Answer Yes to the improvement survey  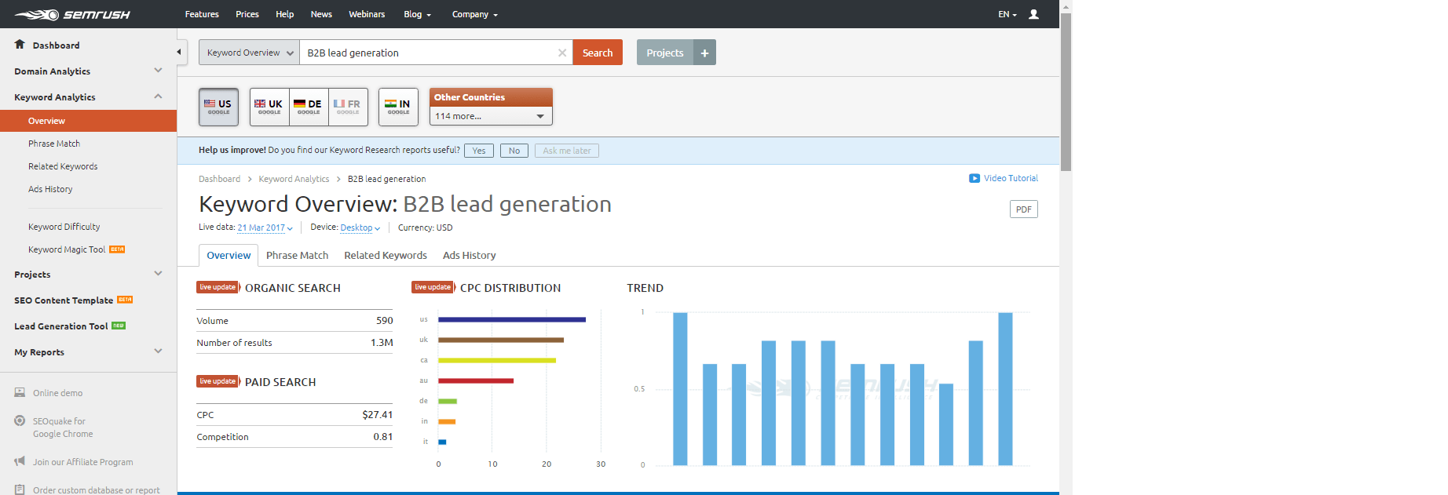pyautogui.click(x=479, y=151)
